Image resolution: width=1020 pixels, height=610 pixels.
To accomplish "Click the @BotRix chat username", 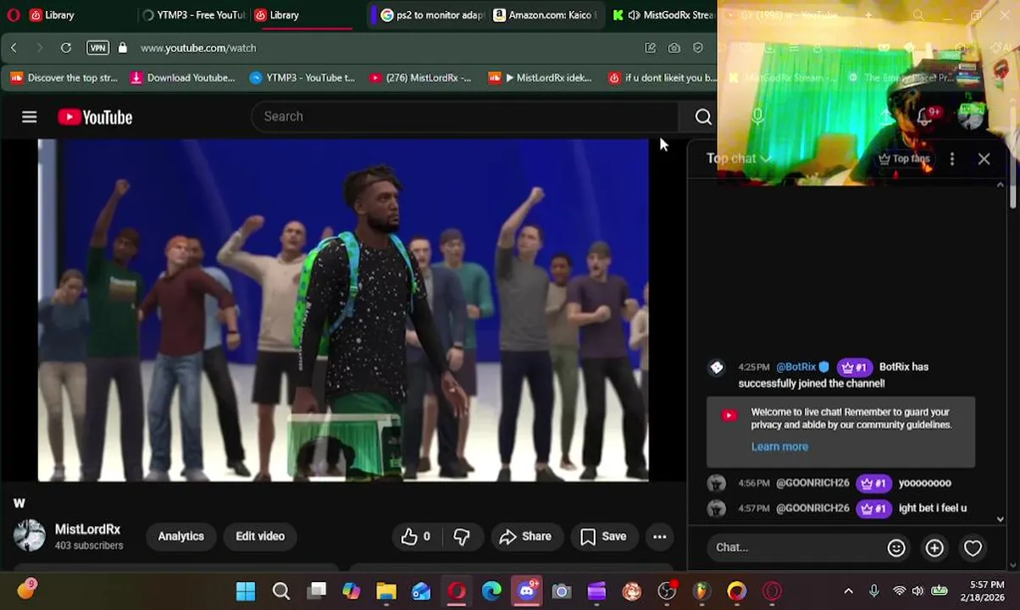I will pyautogui.click(x=796, y=367).
